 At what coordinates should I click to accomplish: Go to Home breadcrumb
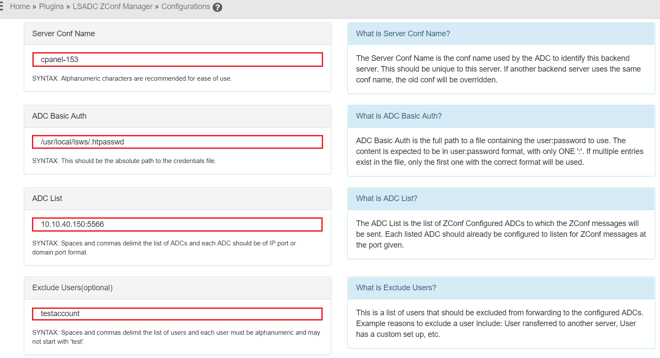(20, 6)
